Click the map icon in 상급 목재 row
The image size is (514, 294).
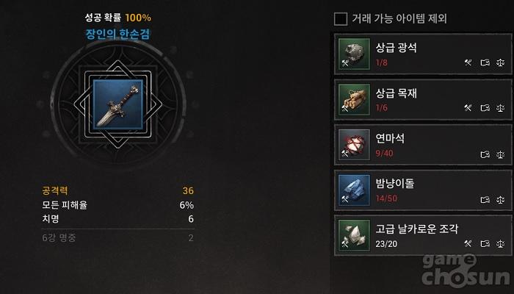485,107
